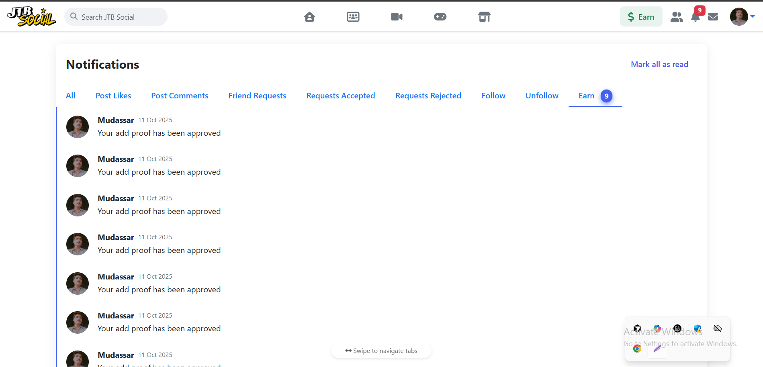Open the games controller icon
Screen dimensions: 763x367
click(440, 17)
